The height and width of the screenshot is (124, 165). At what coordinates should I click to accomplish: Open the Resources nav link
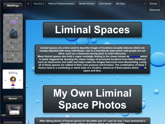click(x=155, y=10)
